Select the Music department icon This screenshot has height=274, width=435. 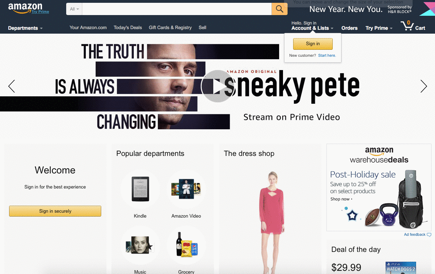point(140,245)
